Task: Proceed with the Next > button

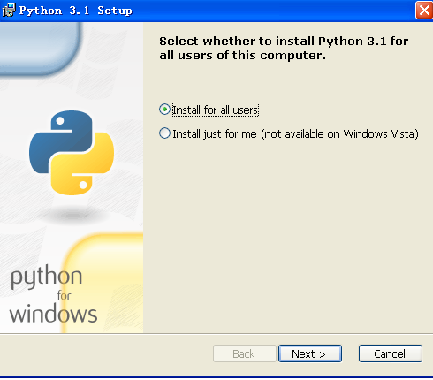Action: (x=310, y=353)
